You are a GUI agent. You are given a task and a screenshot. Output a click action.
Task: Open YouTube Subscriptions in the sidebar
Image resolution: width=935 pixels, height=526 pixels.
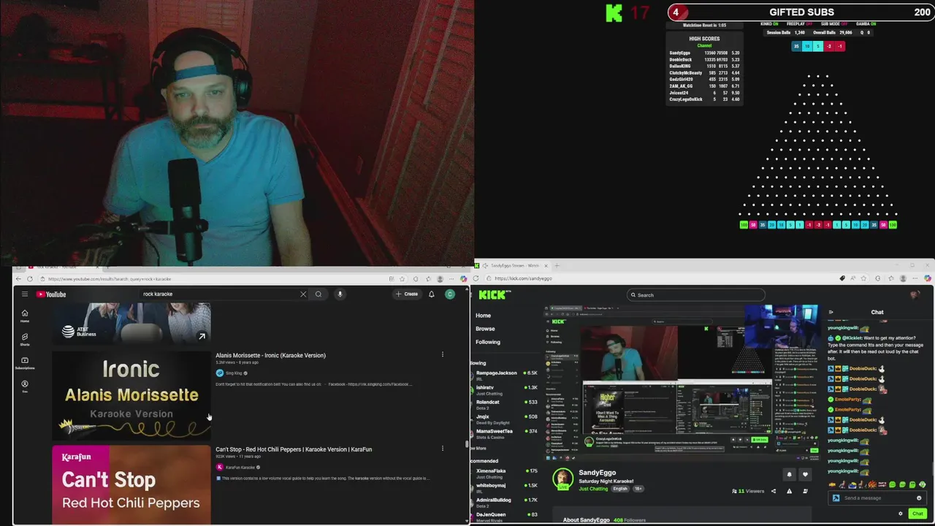(x=25, y=362)
